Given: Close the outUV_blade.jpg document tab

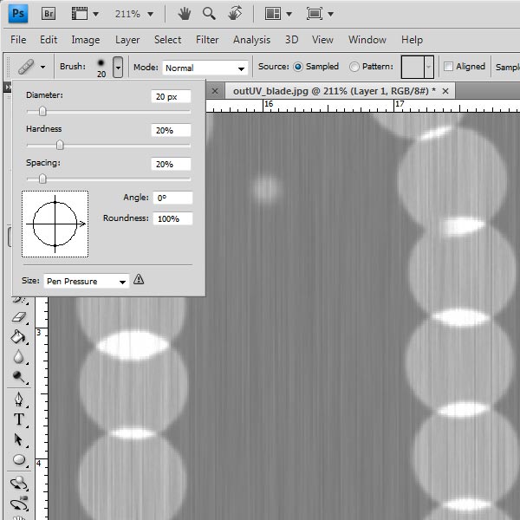Looking at the screenshot, I should tap(445, 91).
